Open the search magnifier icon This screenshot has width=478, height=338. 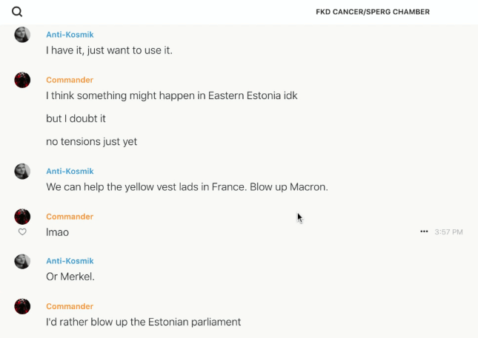[17, 12]
